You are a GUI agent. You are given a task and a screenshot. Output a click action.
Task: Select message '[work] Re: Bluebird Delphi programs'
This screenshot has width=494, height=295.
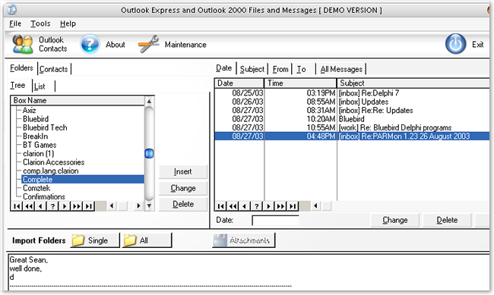pos(352,127)
